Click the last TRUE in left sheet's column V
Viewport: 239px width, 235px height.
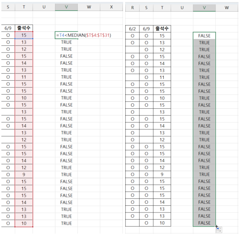[x=66, y=223]
